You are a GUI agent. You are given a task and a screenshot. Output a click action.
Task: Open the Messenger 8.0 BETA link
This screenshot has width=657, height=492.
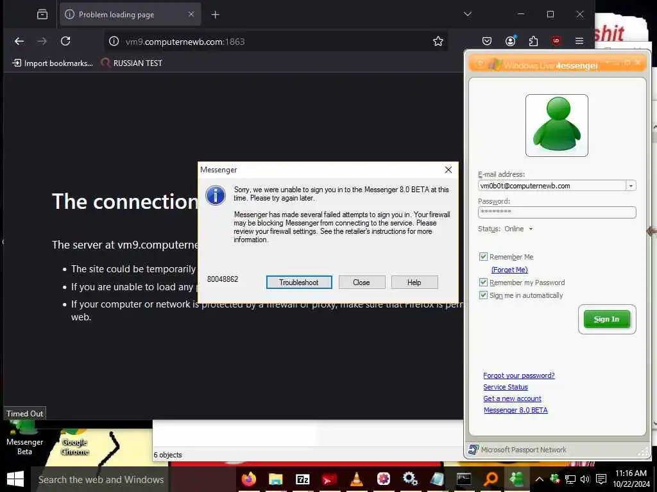coord(515,410)
